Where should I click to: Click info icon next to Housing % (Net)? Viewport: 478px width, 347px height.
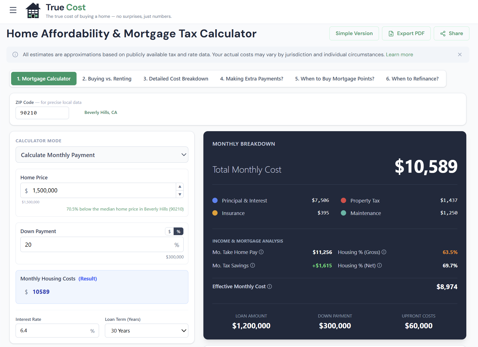(380, 265)
